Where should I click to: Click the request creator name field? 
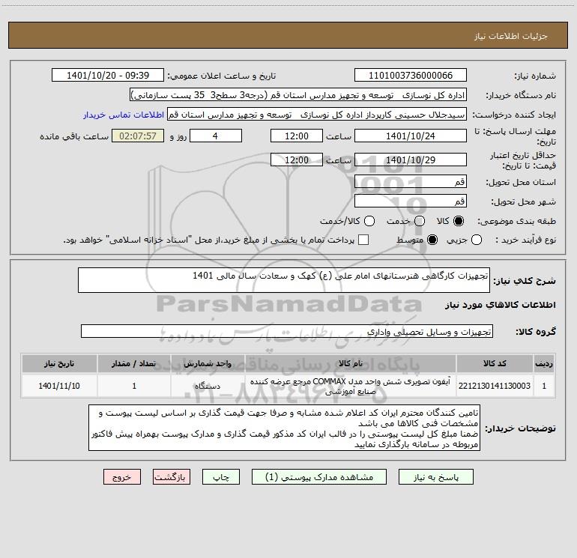[317, 115]
